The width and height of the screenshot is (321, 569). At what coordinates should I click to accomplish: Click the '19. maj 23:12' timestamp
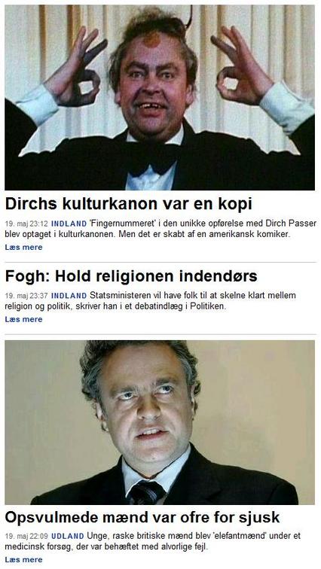26,224
